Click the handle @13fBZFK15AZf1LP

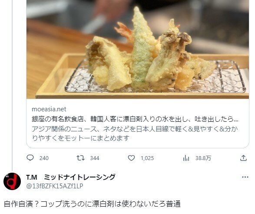pos(55,186)
